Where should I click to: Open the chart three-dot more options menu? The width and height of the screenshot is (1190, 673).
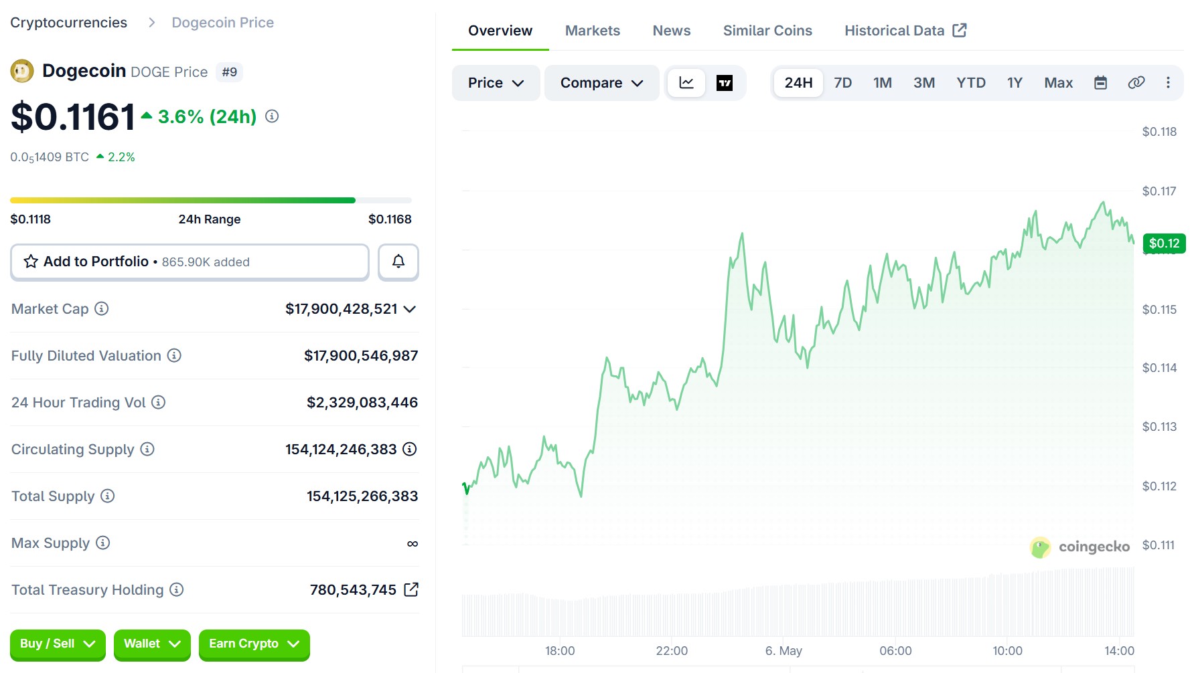1168,82
